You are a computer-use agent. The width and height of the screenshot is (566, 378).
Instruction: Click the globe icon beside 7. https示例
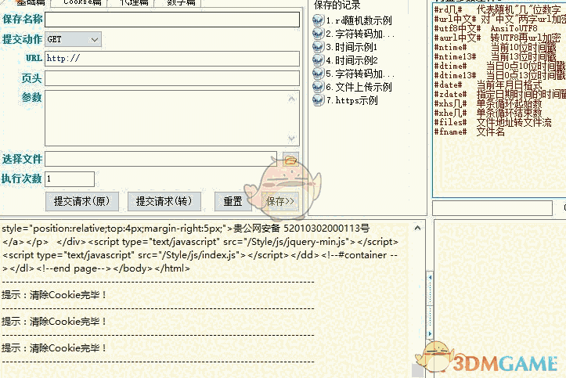318,100
